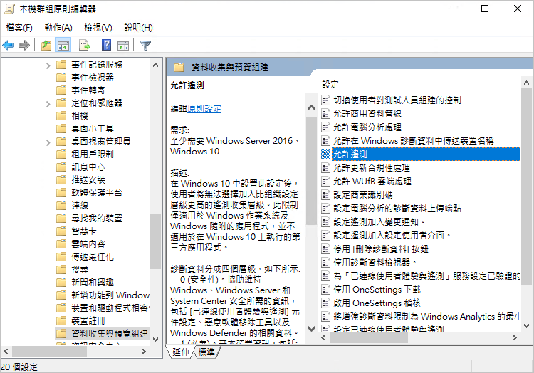Click the folder icon in 資料收集與預覽組建 header

pos(179,67)
